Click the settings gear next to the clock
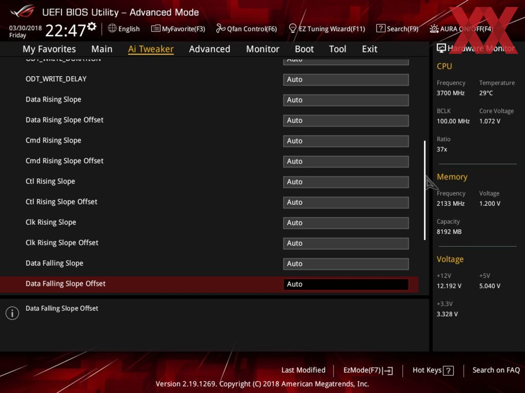The width and height of the screenshot is (525, 393). click(x=91, y=27)
